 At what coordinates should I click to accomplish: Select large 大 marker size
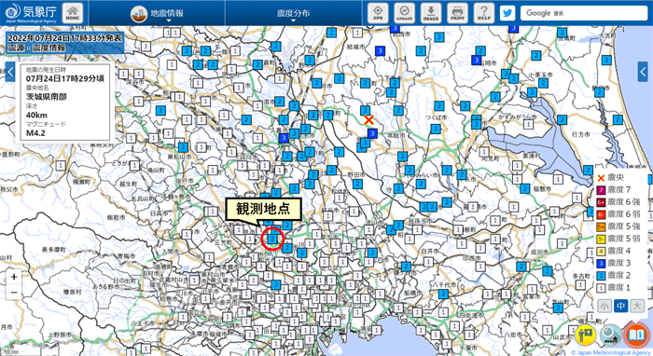click(637, 306)
